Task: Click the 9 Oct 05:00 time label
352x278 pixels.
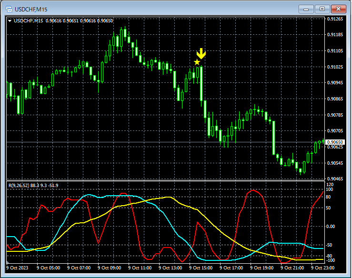Action: pos(48,268)
